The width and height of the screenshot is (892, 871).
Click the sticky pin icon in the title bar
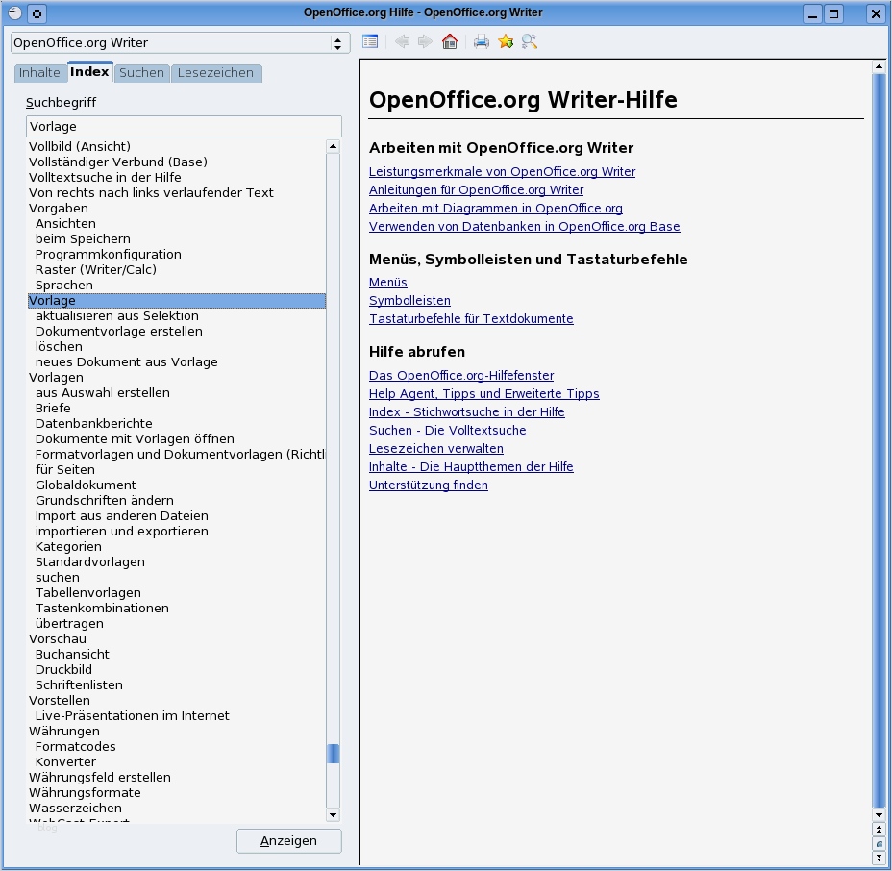click(x=37, y=13)
